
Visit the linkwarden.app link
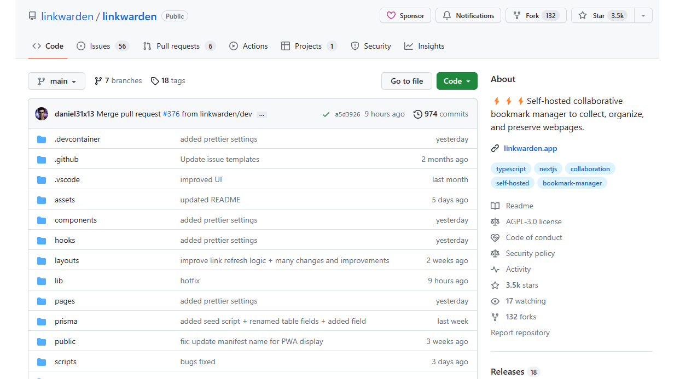coord(530,148)
